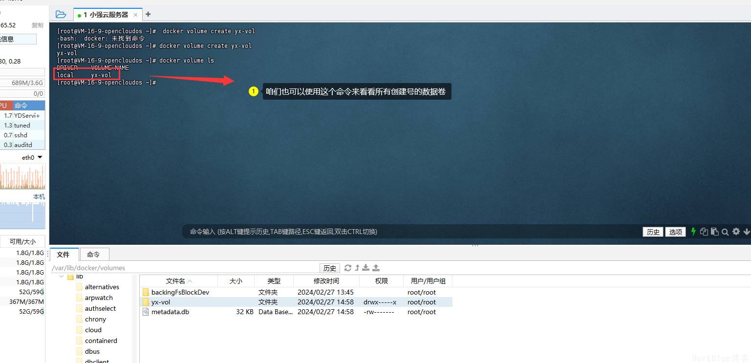Select the yx-vol folder in the file list

point(296,302)
